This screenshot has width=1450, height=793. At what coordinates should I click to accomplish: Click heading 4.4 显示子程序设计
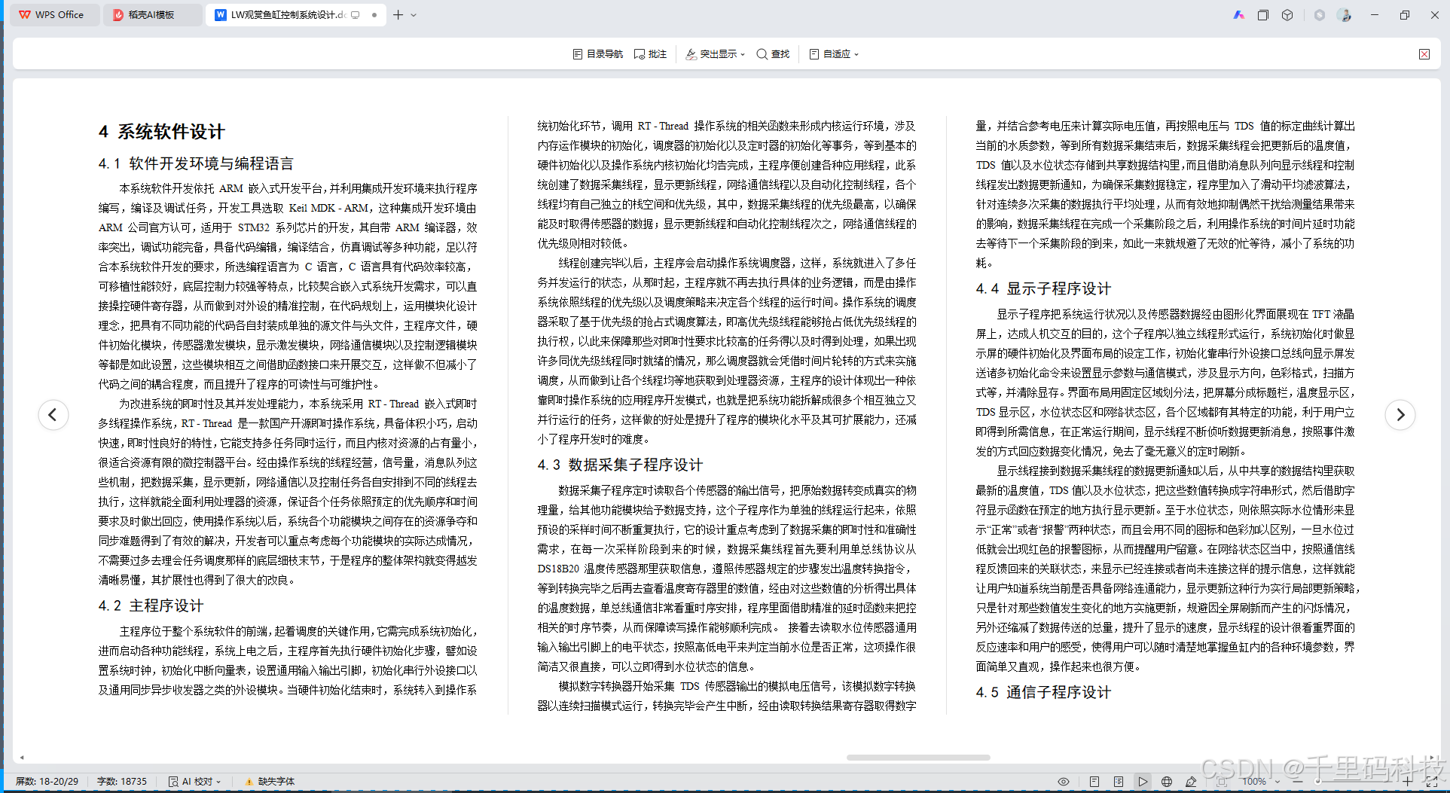coord(1043,288)
